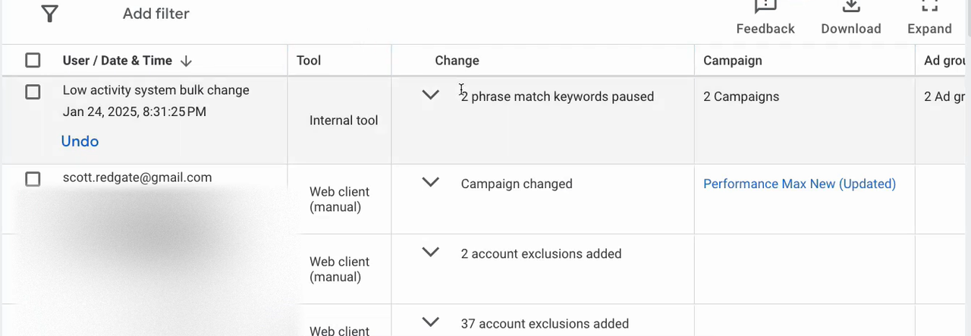Click the sort arrow beside User / Date & Time
The image size is (971, 336).
(187, 61)
